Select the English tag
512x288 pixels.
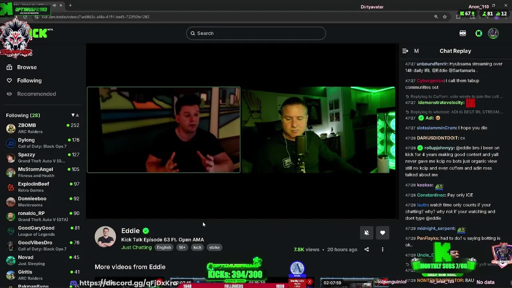click(x=164, y=247)
